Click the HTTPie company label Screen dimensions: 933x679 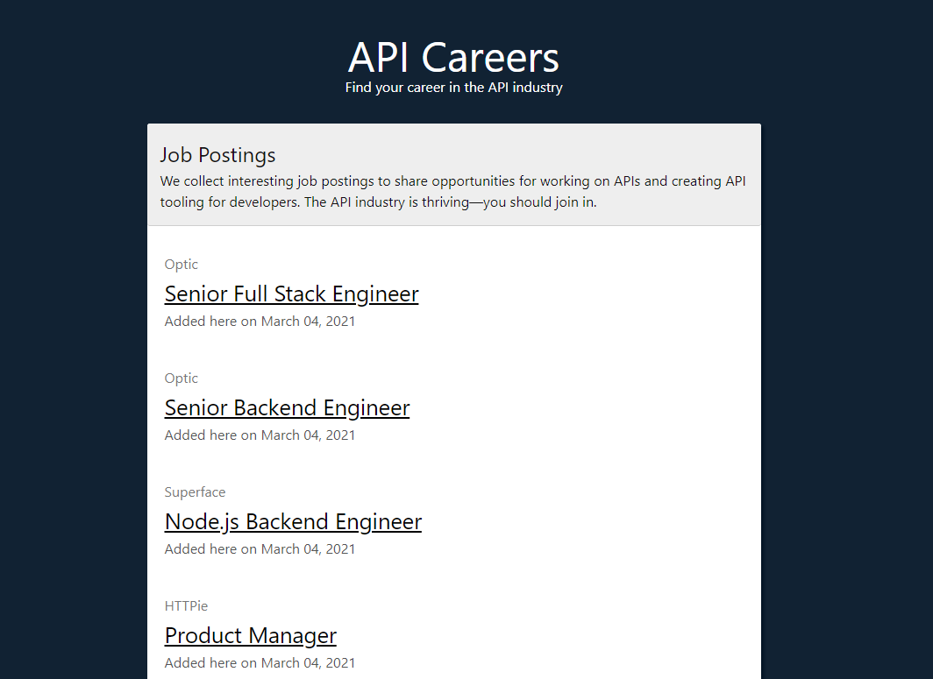(x=186, y=606)
